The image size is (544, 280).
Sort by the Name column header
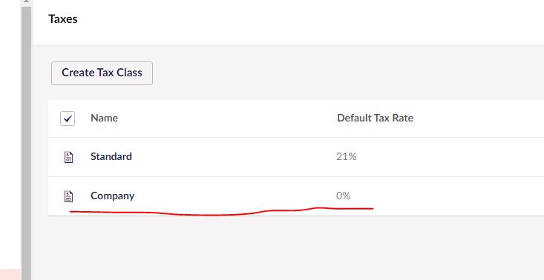[x=104, y=118]
